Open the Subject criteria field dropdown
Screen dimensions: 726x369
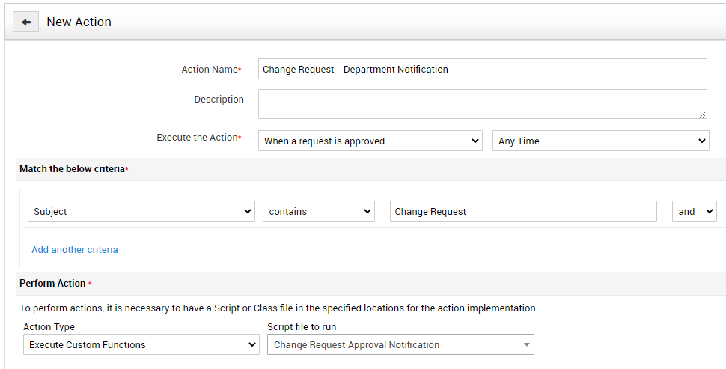[x=141, y=212]
